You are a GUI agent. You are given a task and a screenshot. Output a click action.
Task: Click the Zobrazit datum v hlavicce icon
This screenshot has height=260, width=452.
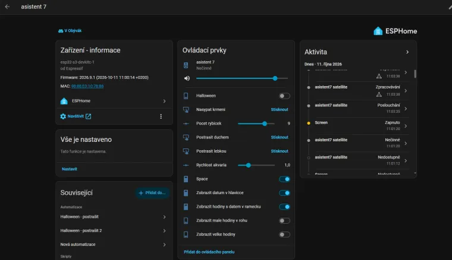pos(186,193)
